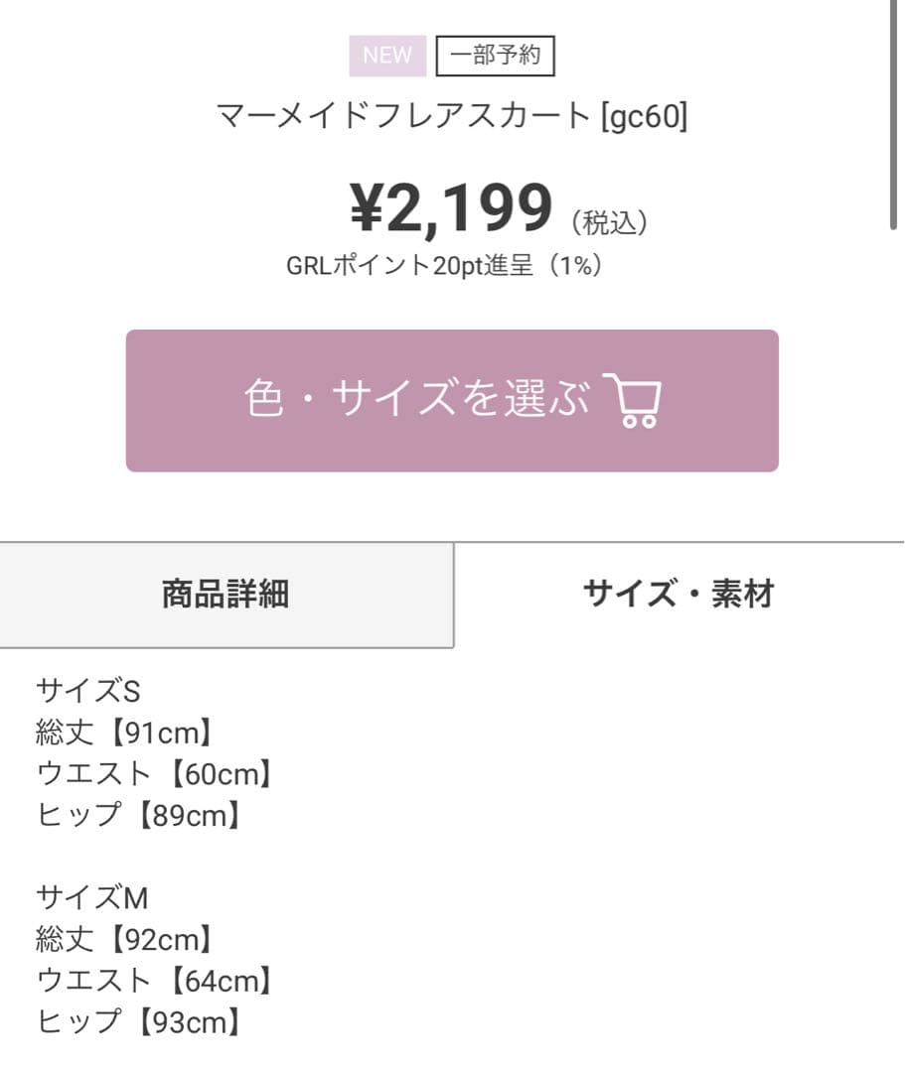Click the ヒップ【93cm】 measurement
This screenshot has height=1072, width=905.
pos(139,1022)
